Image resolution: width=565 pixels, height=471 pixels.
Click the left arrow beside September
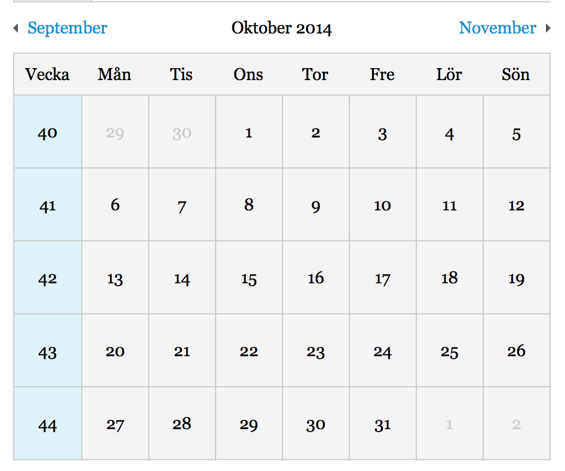point(16,28)
